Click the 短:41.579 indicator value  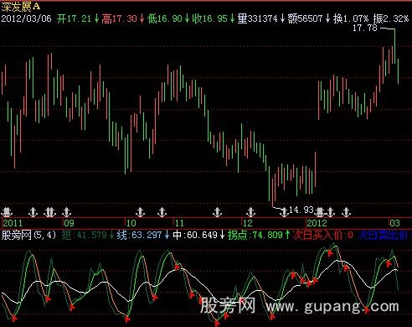(84, 235)
